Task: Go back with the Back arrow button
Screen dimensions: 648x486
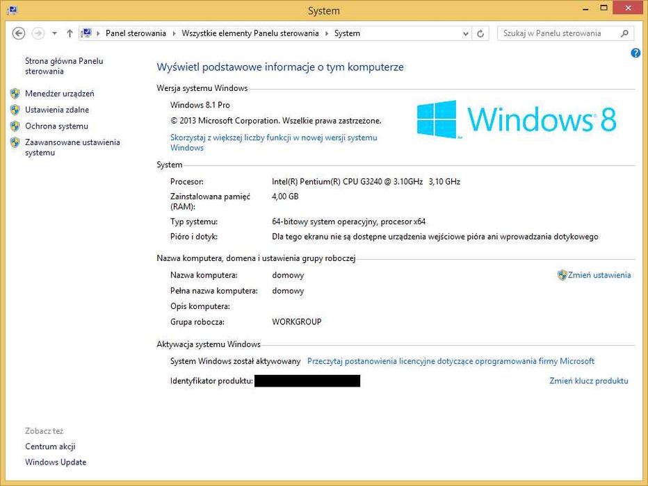Action: pos(19,33)
